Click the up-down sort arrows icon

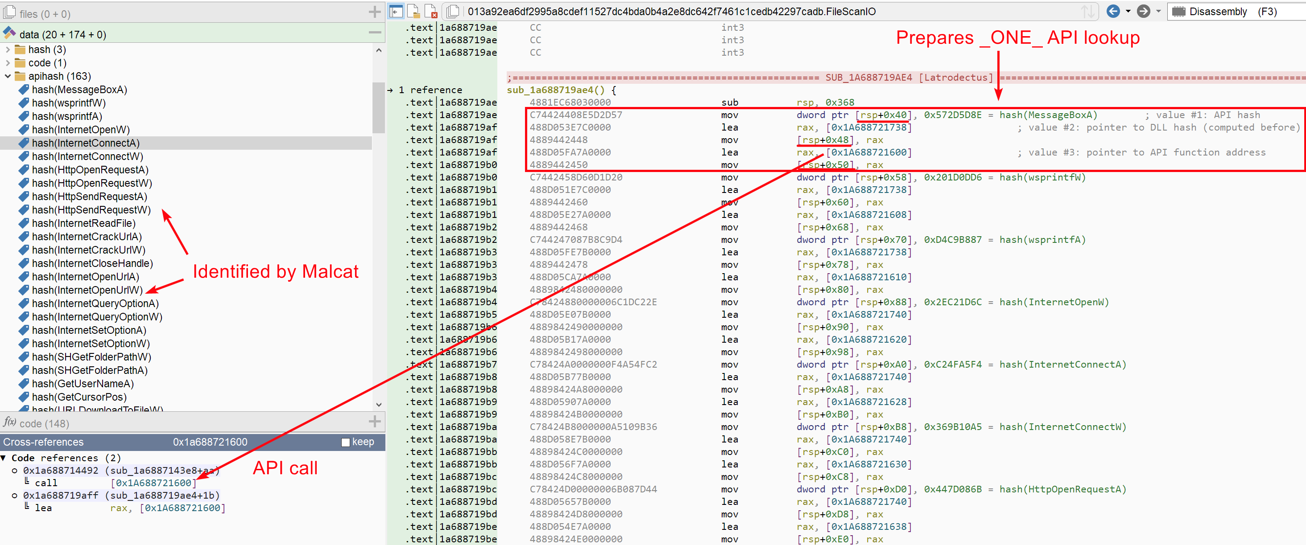click(1087, 11)
